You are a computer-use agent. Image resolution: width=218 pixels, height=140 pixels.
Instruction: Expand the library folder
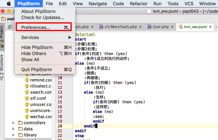(14, 135)
